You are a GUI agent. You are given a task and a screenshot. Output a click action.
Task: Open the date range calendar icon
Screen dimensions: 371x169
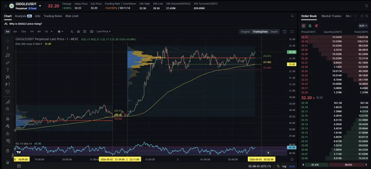[19, 166]
